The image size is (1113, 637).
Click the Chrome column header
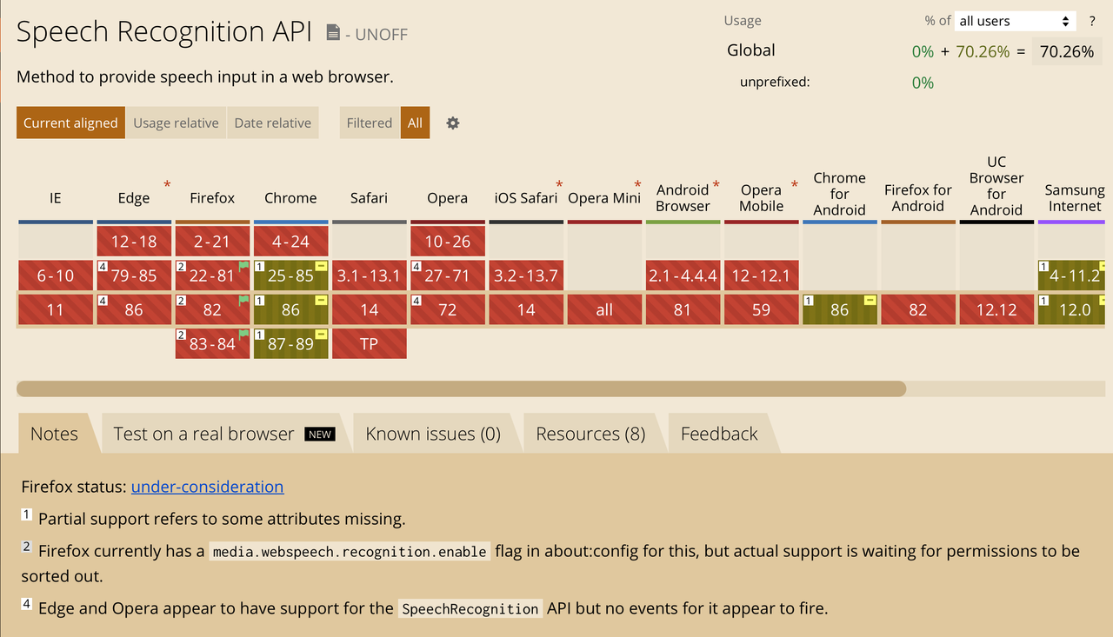(290, 198)
